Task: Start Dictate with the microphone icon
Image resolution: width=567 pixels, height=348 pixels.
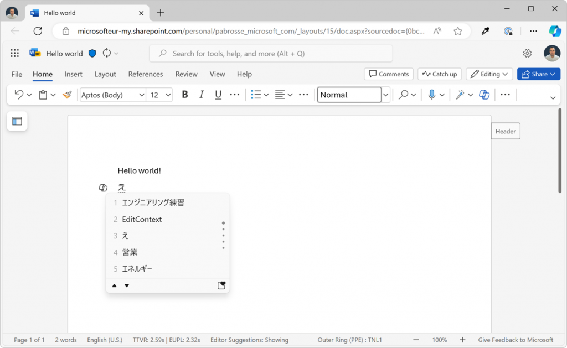Action: point(432,95)
